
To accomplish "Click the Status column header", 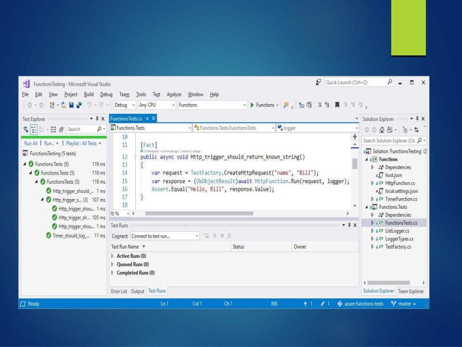I will (x=261, y=247).
